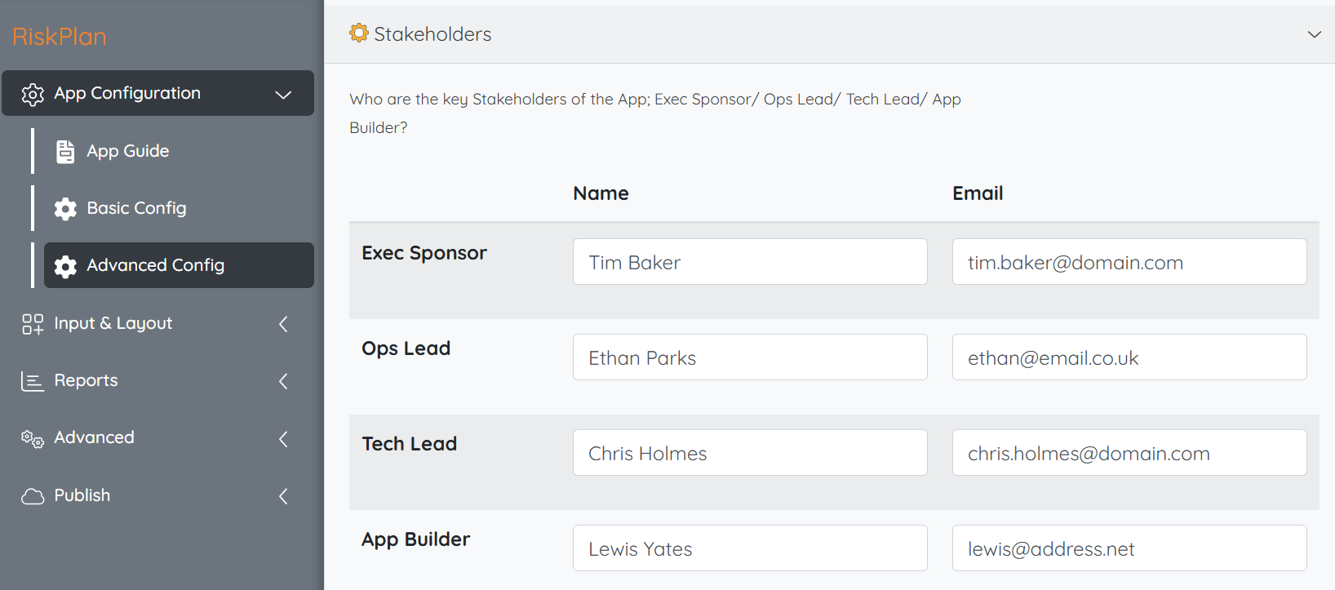This screenshot has width=1335, height=590.
Task: Go to RiskPlan home logo link
Action: pyautogui.click(x=60, y=37)
